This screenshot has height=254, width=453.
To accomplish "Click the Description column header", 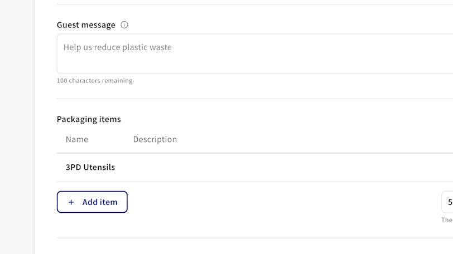I will (155, 139).
